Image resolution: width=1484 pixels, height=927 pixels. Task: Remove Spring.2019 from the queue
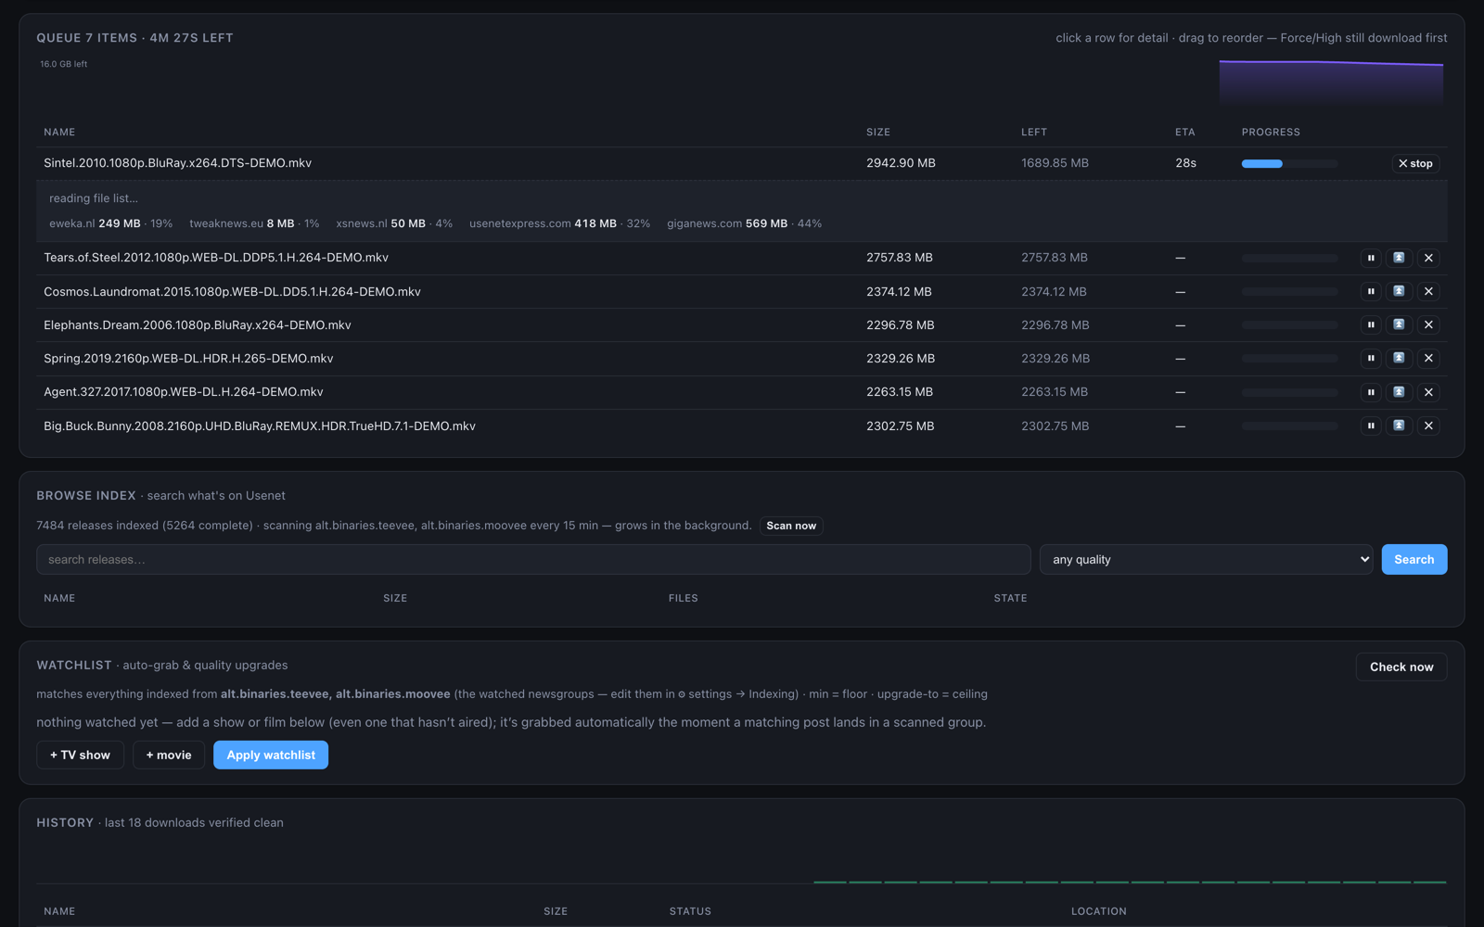tap(1428, 358)
